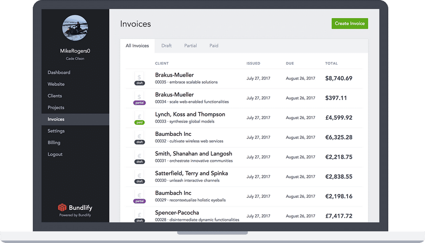
Task: Click the TOTAL column header
Action: [332, 63]
